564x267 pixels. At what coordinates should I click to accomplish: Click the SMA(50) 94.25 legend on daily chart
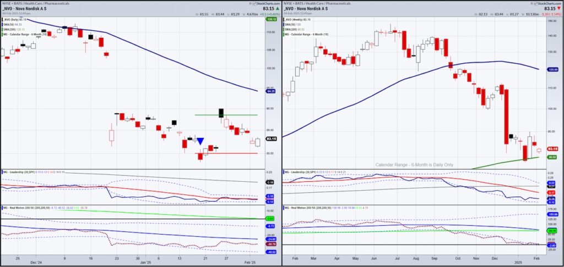(13, 24)
